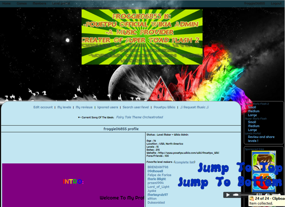
Task: Click the Fans/Friends : 100 text
Action: (158, 156)
